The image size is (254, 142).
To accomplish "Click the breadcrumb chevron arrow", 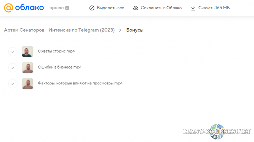I will tap(120, 30).
